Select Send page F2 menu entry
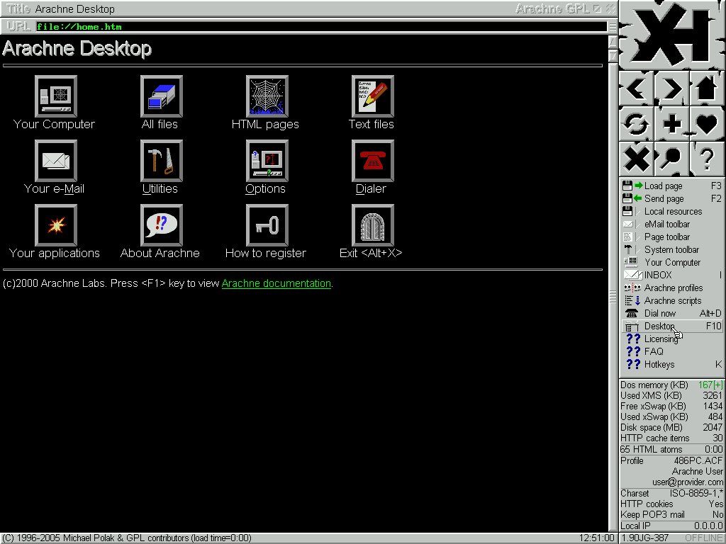The height and width of the screenshot is (544, 726). tap(672, 198)
